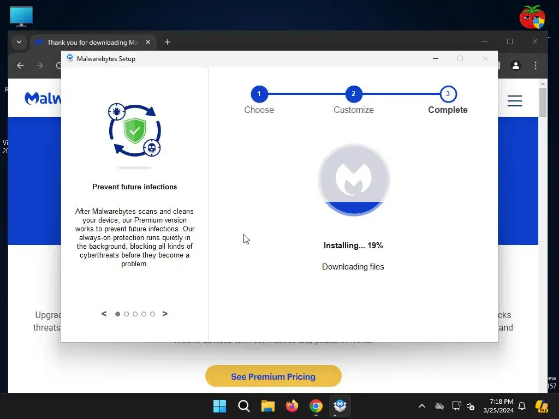The height and width of the screenshot is (419, 559).
Task: Switch to Chrome in taskbar
Action: pyautogui.click(x=316, y=406)
